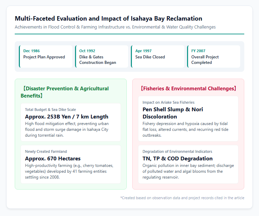Open the Degradation of Environmental Indicators card
259x216 pixels.
[188, 164]
